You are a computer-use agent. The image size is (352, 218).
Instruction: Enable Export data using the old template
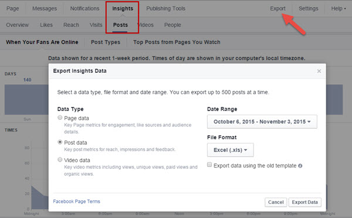[209, 165]
